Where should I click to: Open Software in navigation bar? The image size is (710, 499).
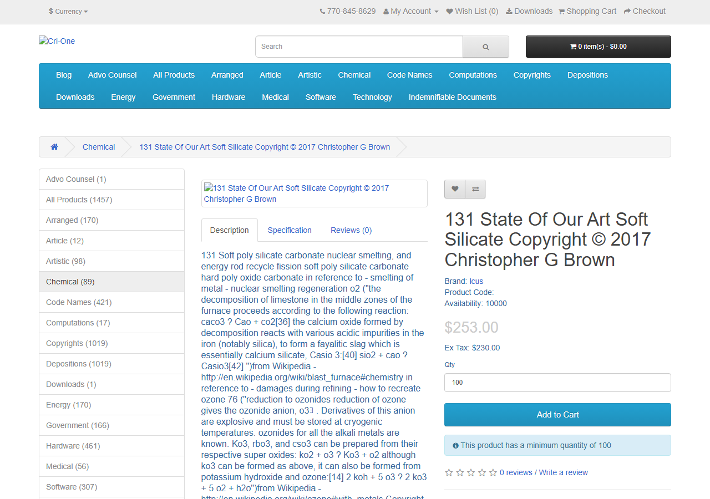tap(321, 97)
